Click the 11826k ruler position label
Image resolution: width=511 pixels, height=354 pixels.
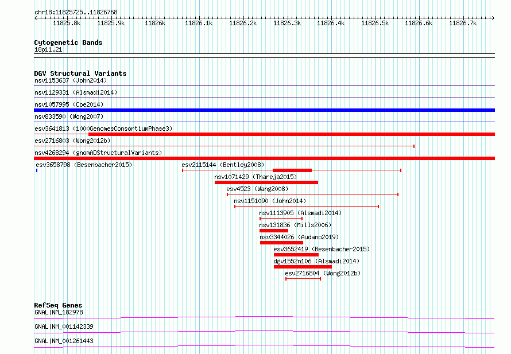coord(155,23)
